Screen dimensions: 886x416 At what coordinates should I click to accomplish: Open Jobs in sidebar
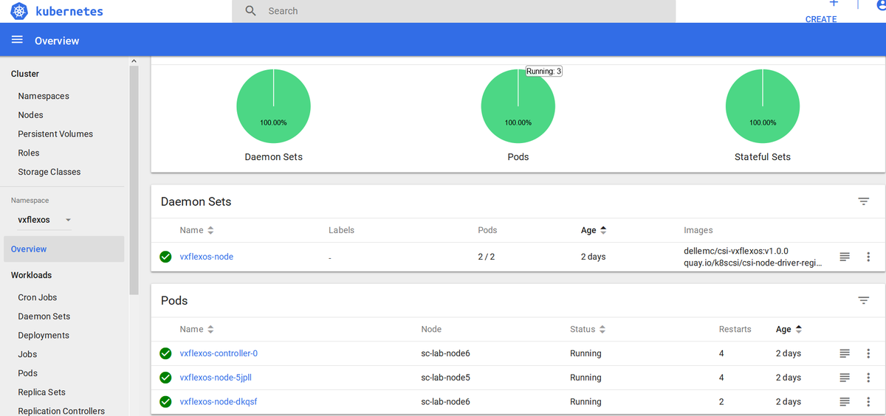27,354
